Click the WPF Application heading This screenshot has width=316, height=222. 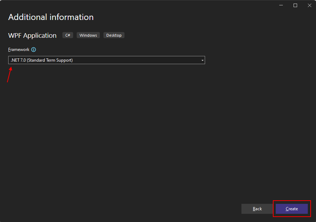pyautogui.click(x=32, y=35)
